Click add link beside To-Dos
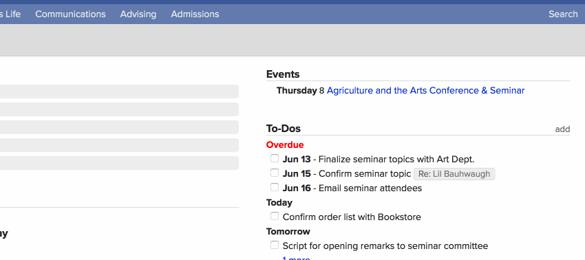The image size is (585, 260). pos(562,129)
